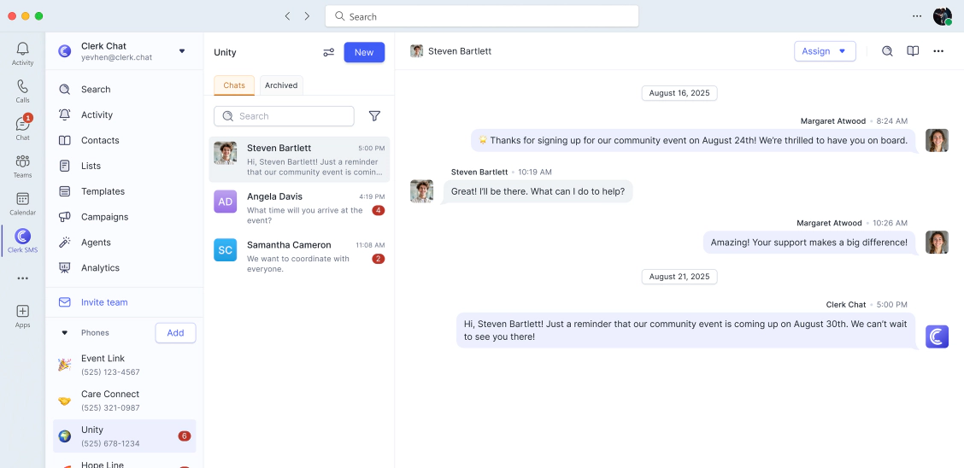
Task: Click the New conversation button
Action: [x=364, y=52]
